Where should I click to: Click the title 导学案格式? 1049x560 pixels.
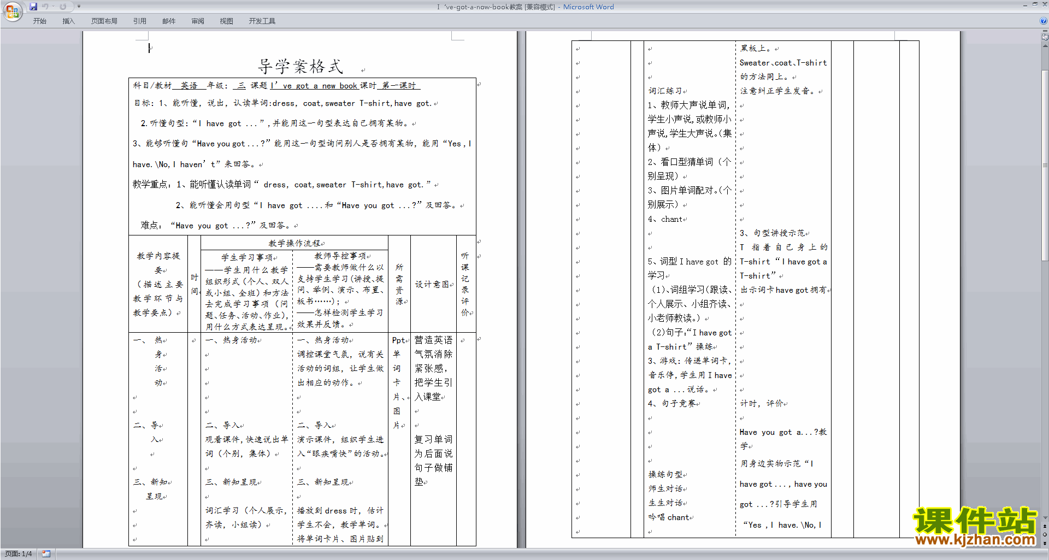click(x=300, y=67)
